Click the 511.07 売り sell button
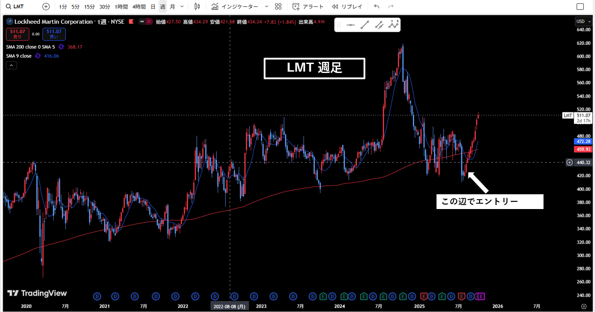 pos(17,34)
